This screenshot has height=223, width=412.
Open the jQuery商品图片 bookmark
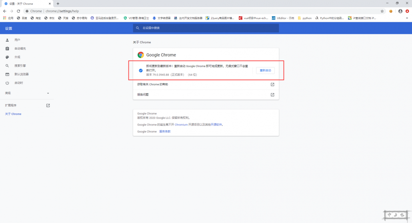click(x=220, y=18)
